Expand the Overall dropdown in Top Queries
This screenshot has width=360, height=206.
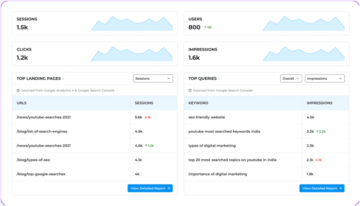pos(291,79)
